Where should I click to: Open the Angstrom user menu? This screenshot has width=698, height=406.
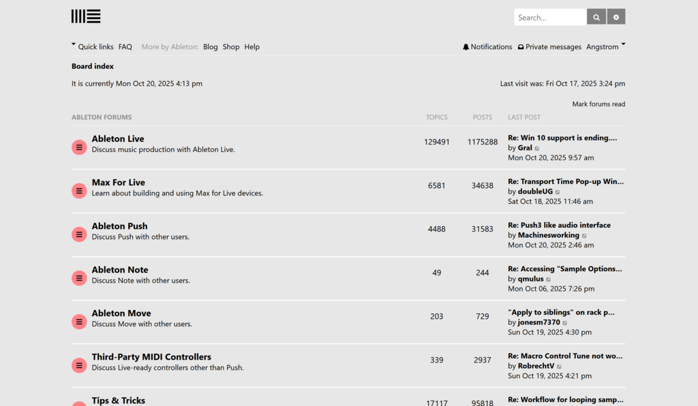coord(605,47)
